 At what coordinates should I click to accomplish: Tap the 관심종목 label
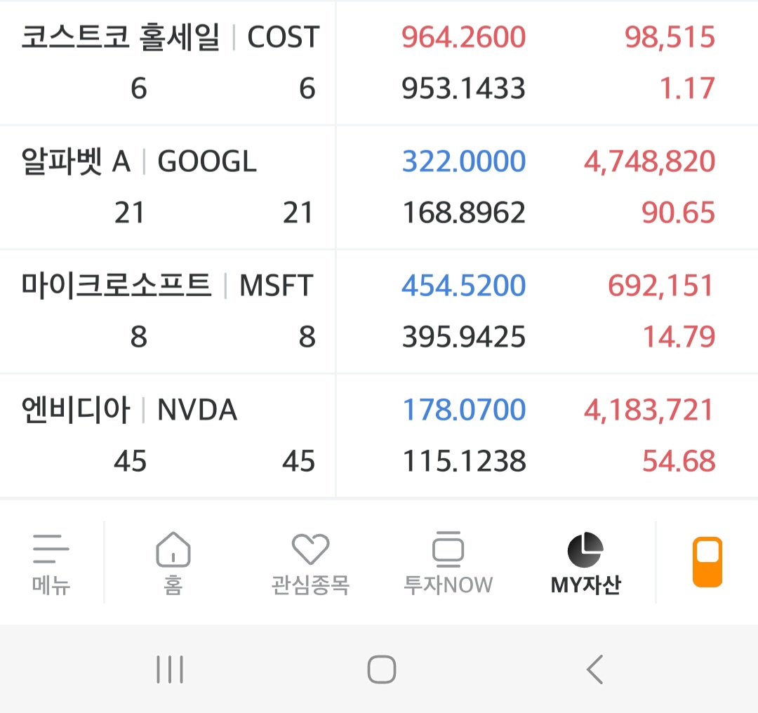pos(310,585)
